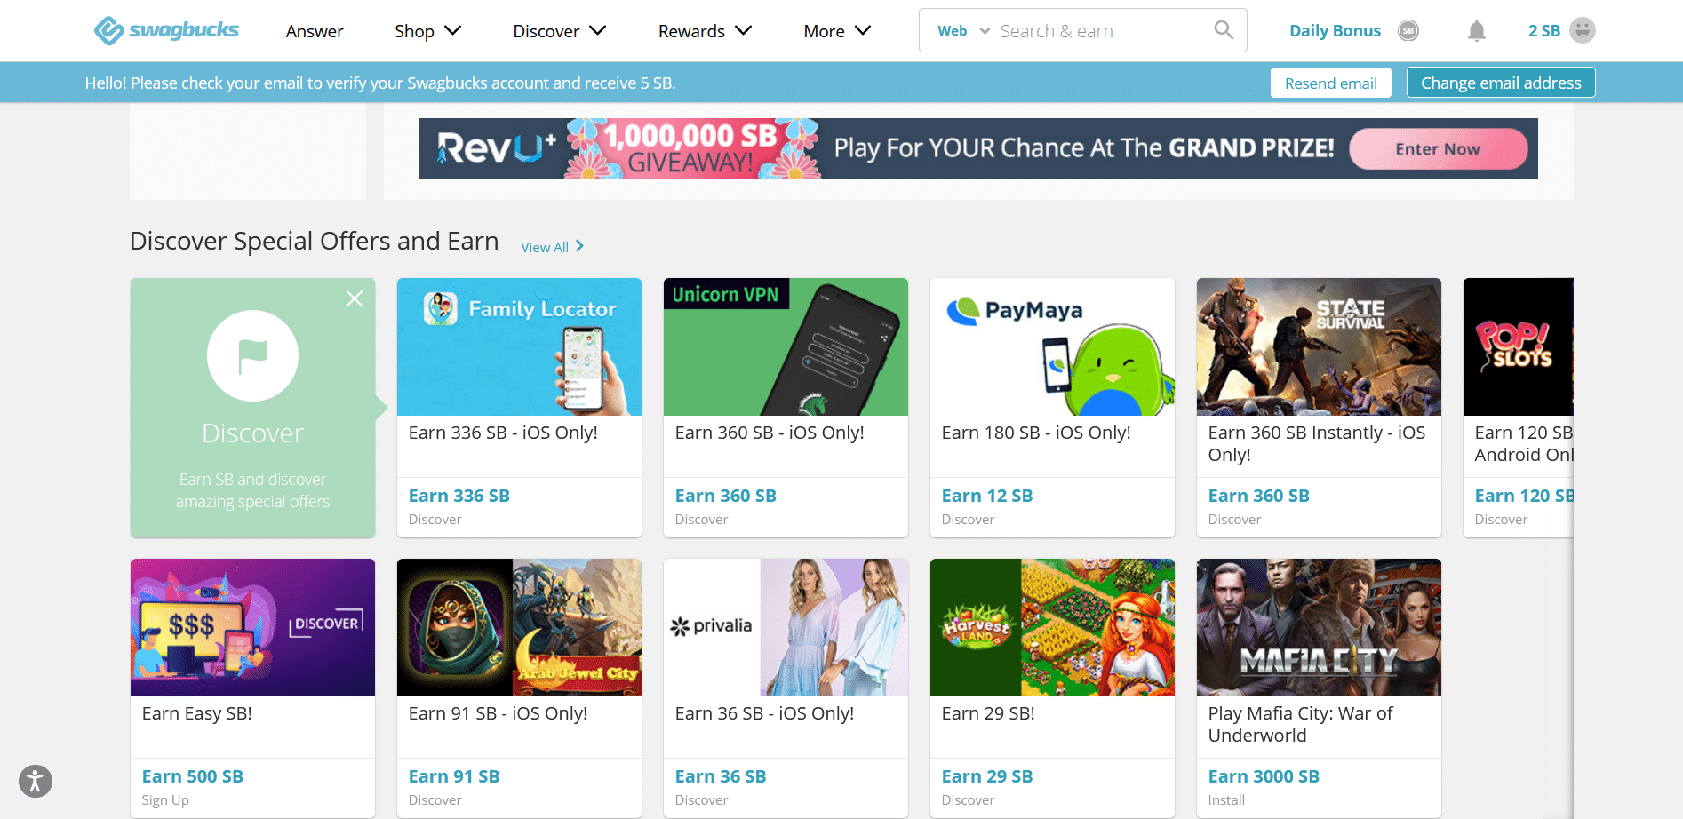The width and height of the screenshot is (1683, 819).
Task: Open the View All offers link
Action: (x=552, y=247)
